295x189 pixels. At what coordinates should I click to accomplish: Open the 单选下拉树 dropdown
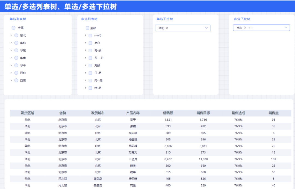(206, 28)
